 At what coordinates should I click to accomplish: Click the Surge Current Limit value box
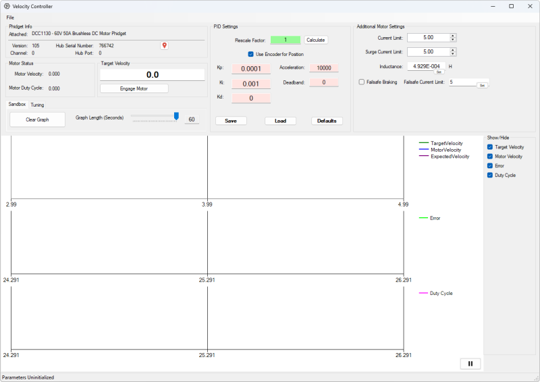coord(429,52)
